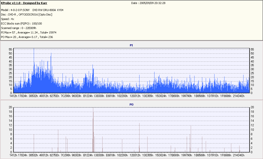
Task: Click the PI axis label B1224h
Action: coord(88,96)
